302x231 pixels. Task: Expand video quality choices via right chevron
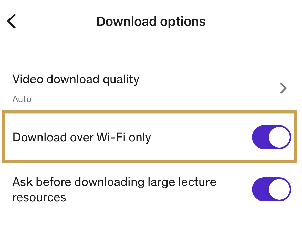pyautogui.click(x=283, y=88)
